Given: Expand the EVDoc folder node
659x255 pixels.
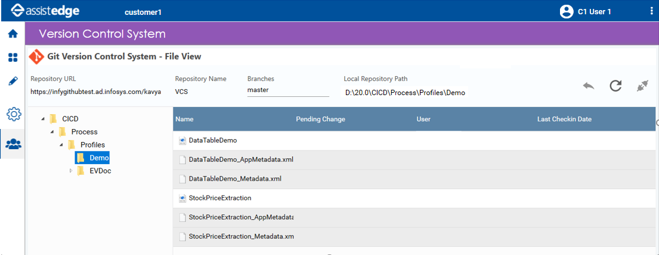Looking at the screenshot, I should click(x=70, y=171).
